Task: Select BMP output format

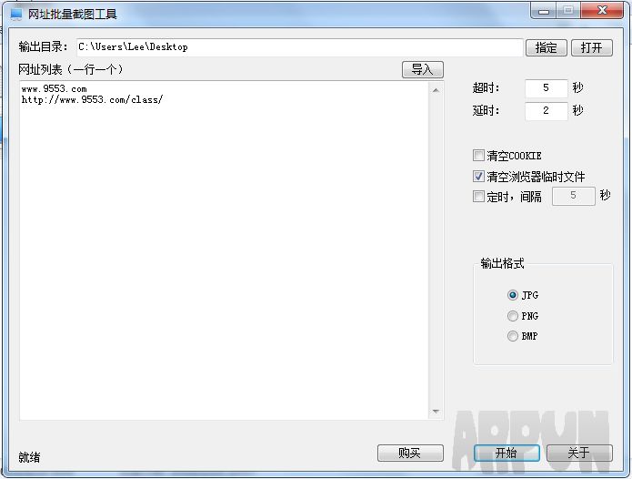Action: click(x=513, y=336)
